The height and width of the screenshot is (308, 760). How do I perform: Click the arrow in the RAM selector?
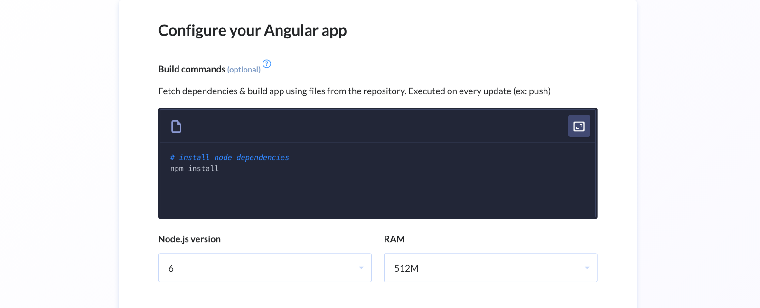[x=587, y=268]
